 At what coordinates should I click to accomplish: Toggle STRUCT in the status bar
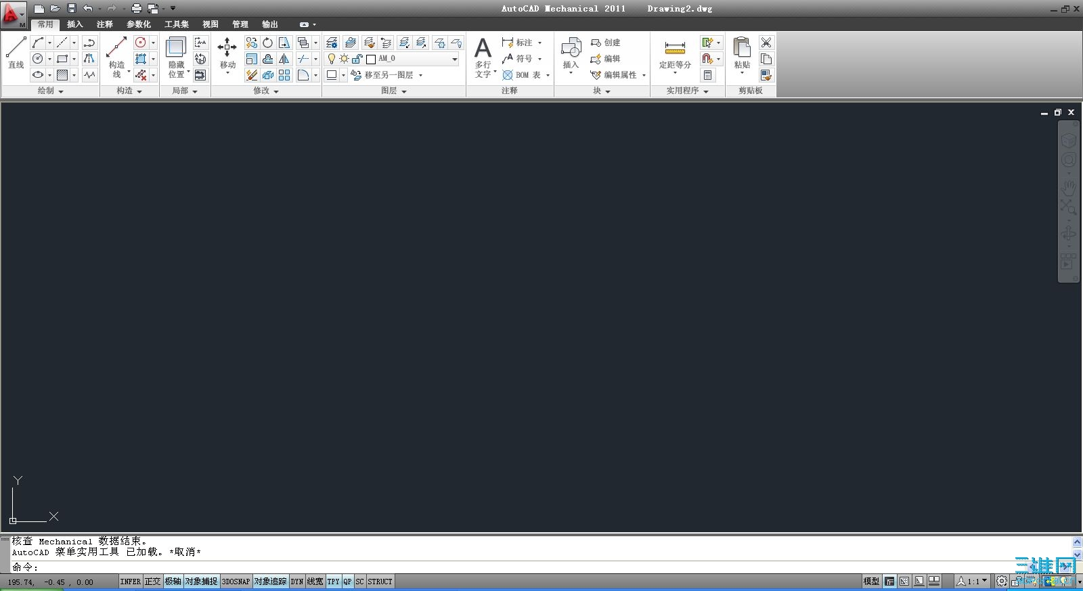(x=380, y=582)
